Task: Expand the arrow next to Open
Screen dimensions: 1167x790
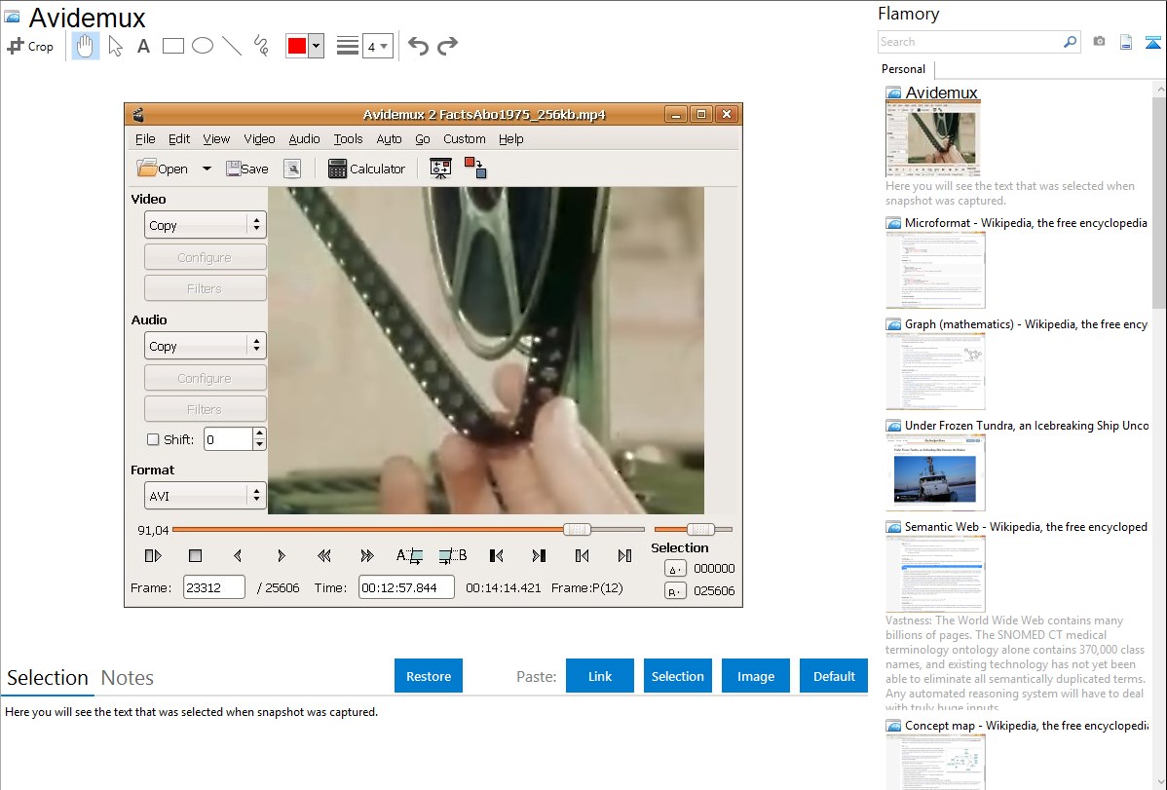Action: [x=207, y=169]
